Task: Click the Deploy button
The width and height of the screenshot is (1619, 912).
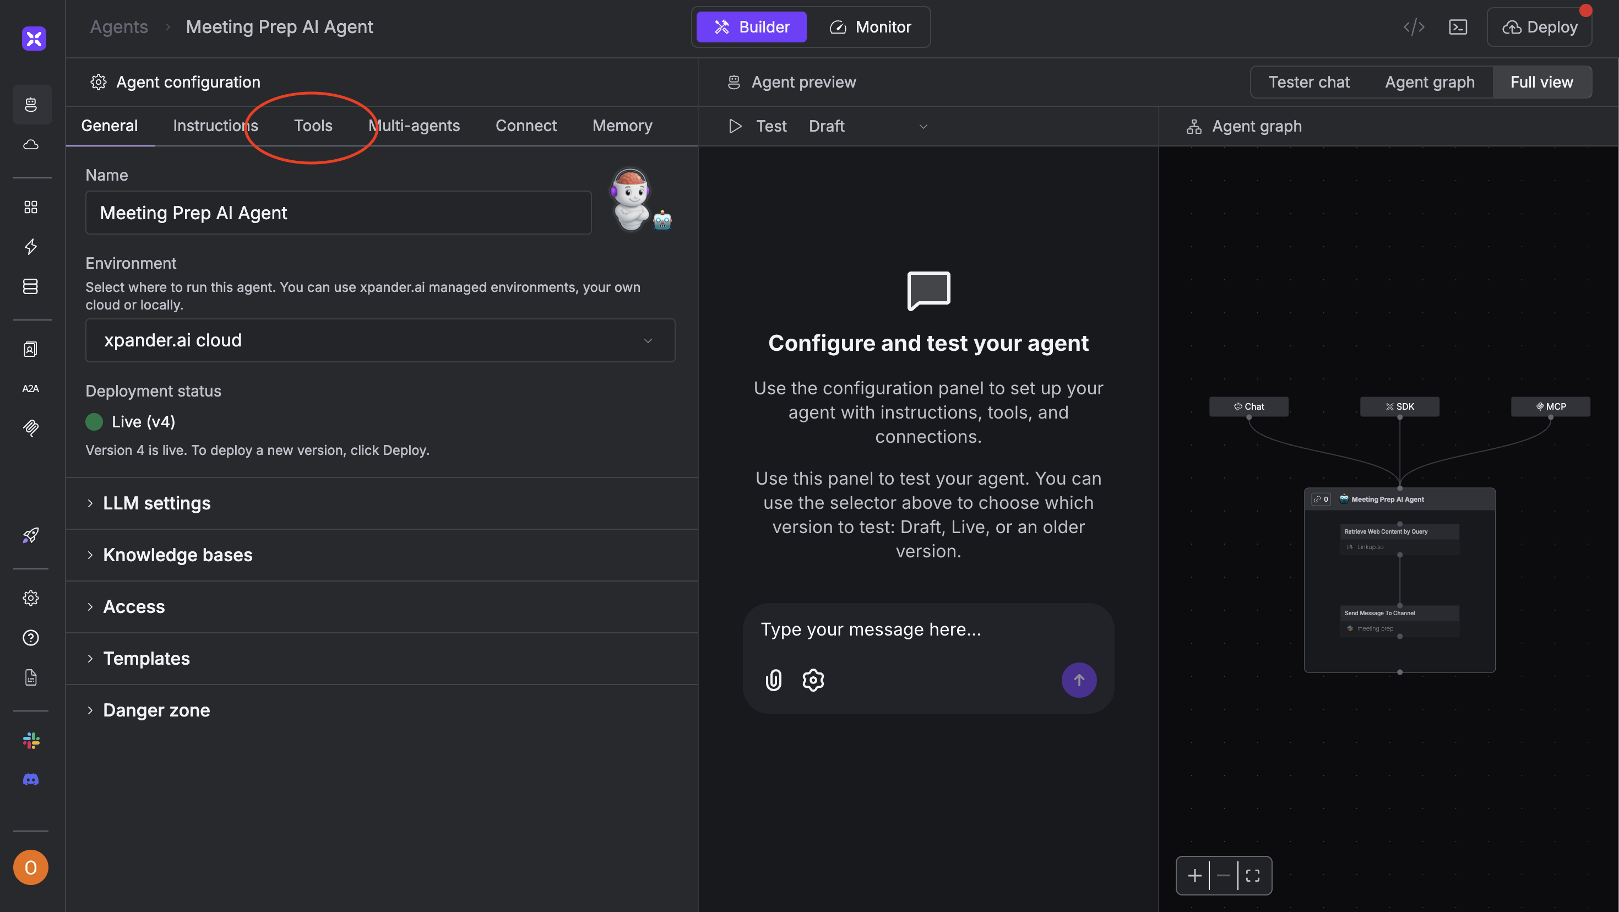Action: click(1539, 27)
